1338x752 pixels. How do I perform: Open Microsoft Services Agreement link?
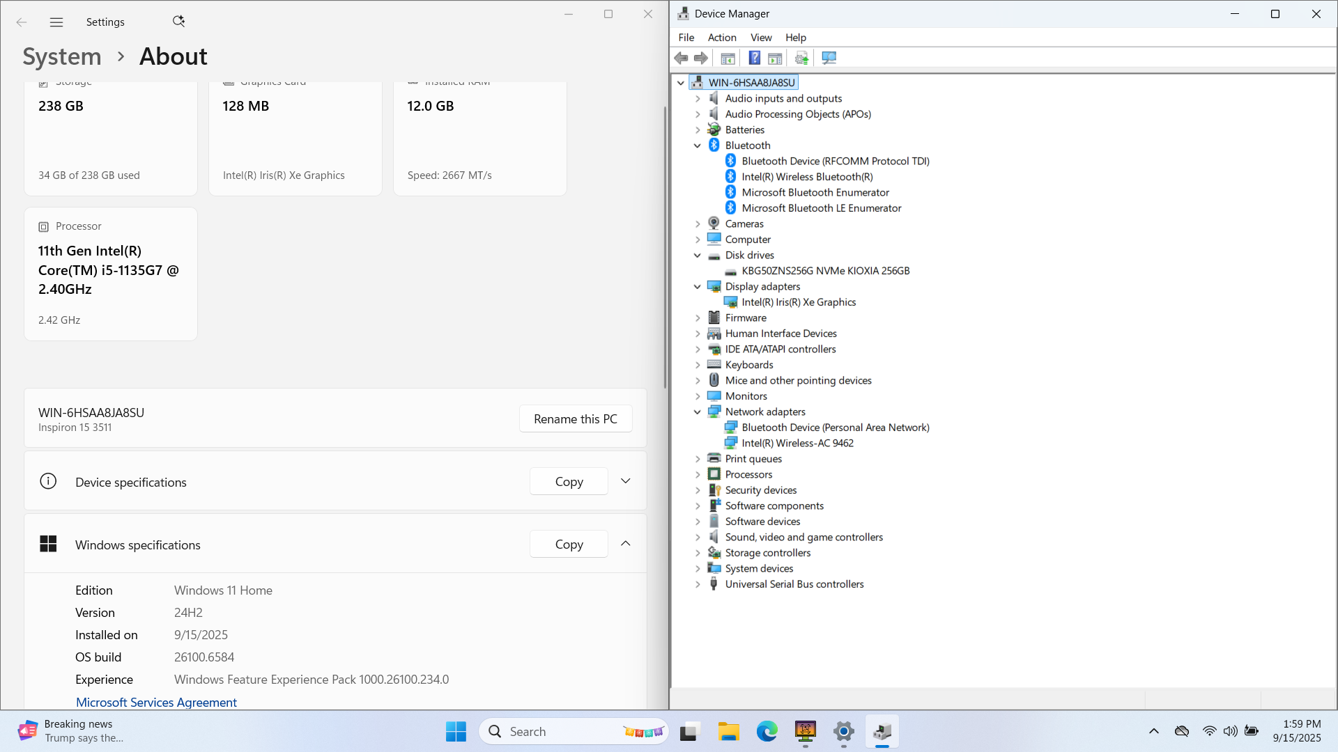[x=156, y=702]
